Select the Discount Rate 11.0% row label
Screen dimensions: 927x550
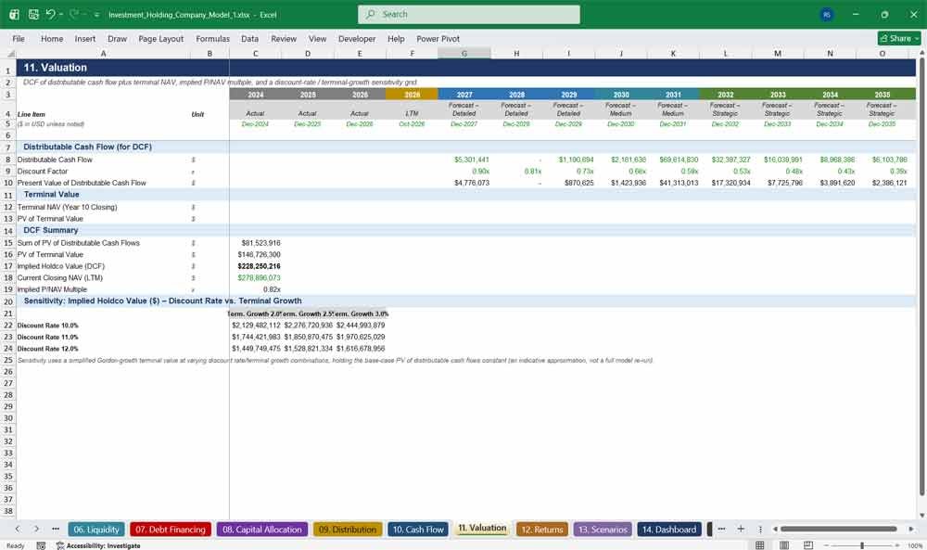[x=48, y=337]
